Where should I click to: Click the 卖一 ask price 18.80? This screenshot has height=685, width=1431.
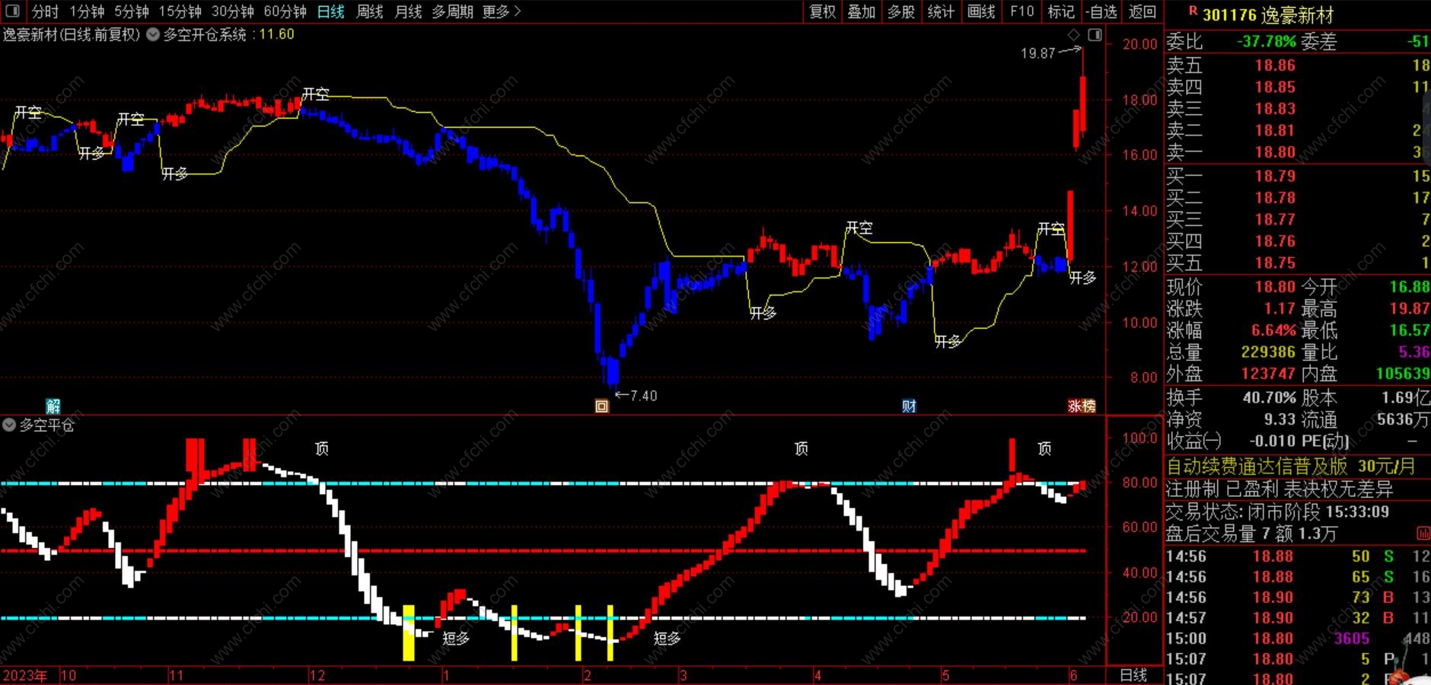tap(1275, 152)
